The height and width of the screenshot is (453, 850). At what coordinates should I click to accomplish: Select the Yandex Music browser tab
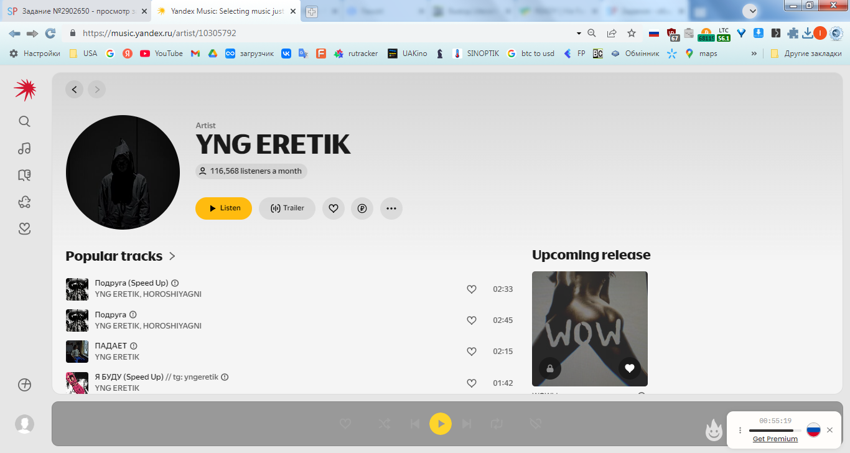pyautogui.click(x=225, y=11)
